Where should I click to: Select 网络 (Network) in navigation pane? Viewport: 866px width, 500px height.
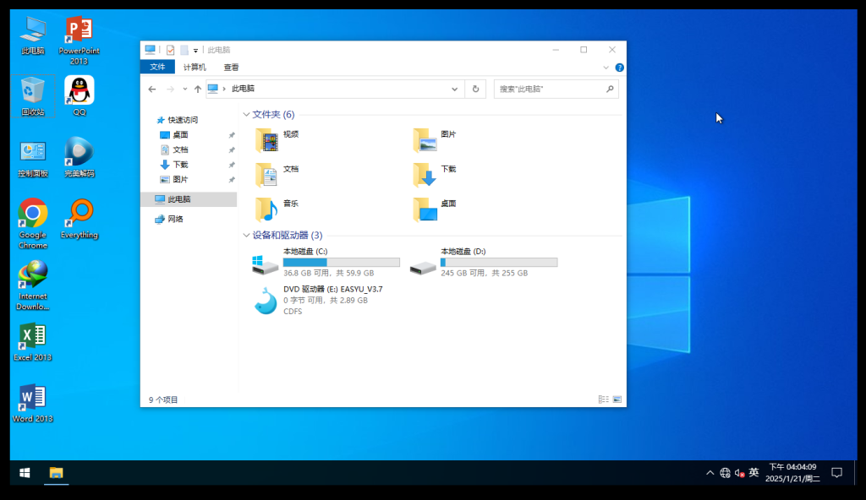(175, 219)
